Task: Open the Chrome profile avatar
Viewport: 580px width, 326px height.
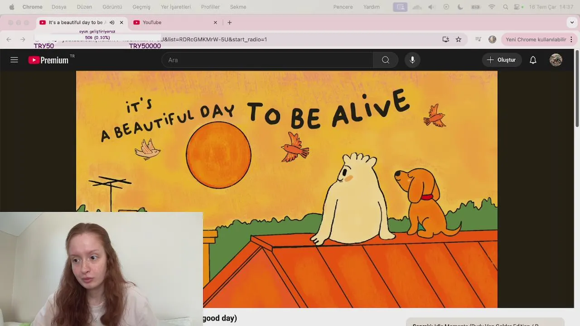Action: (x=493, y=39)
